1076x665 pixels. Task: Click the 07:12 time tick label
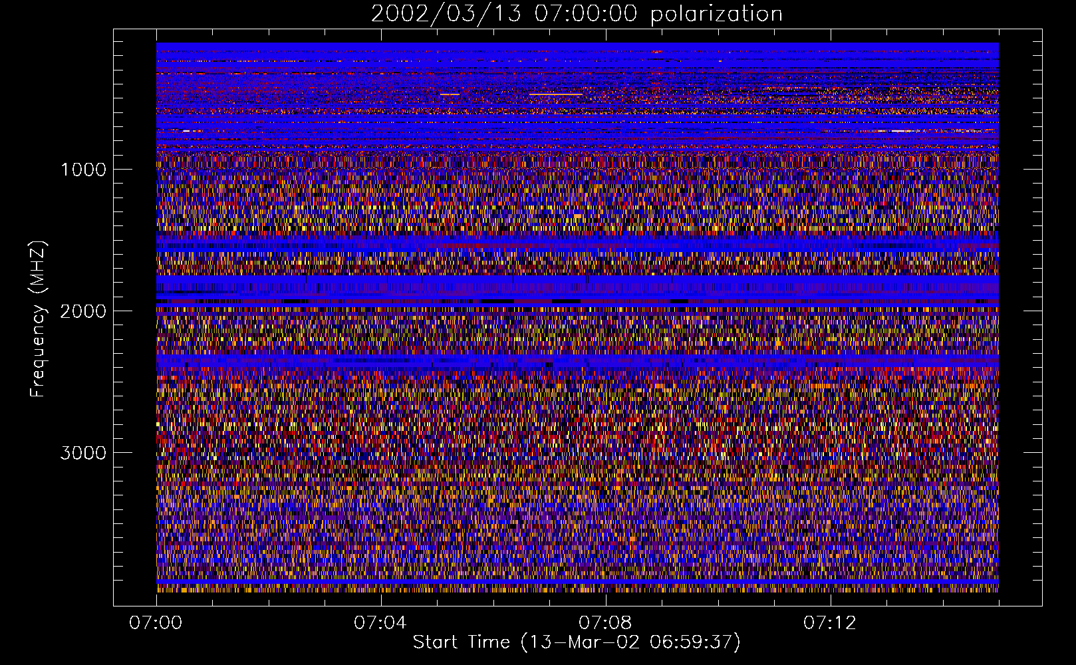click(830, 623)
